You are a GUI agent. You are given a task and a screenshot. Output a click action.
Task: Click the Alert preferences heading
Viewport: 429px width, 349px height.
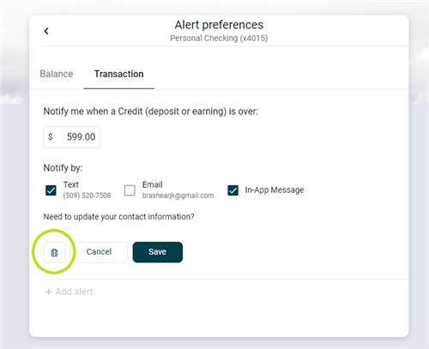click(x=219, y=25)
